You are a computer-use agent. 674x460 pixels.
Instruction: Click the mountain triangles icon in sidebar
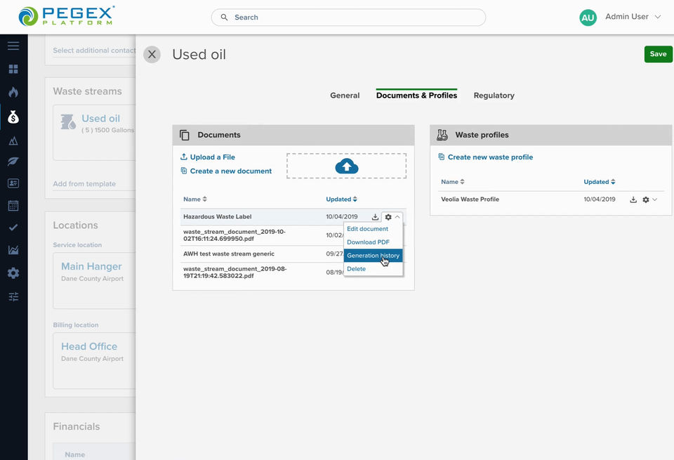pyautogui.click(x=13, y=140)
